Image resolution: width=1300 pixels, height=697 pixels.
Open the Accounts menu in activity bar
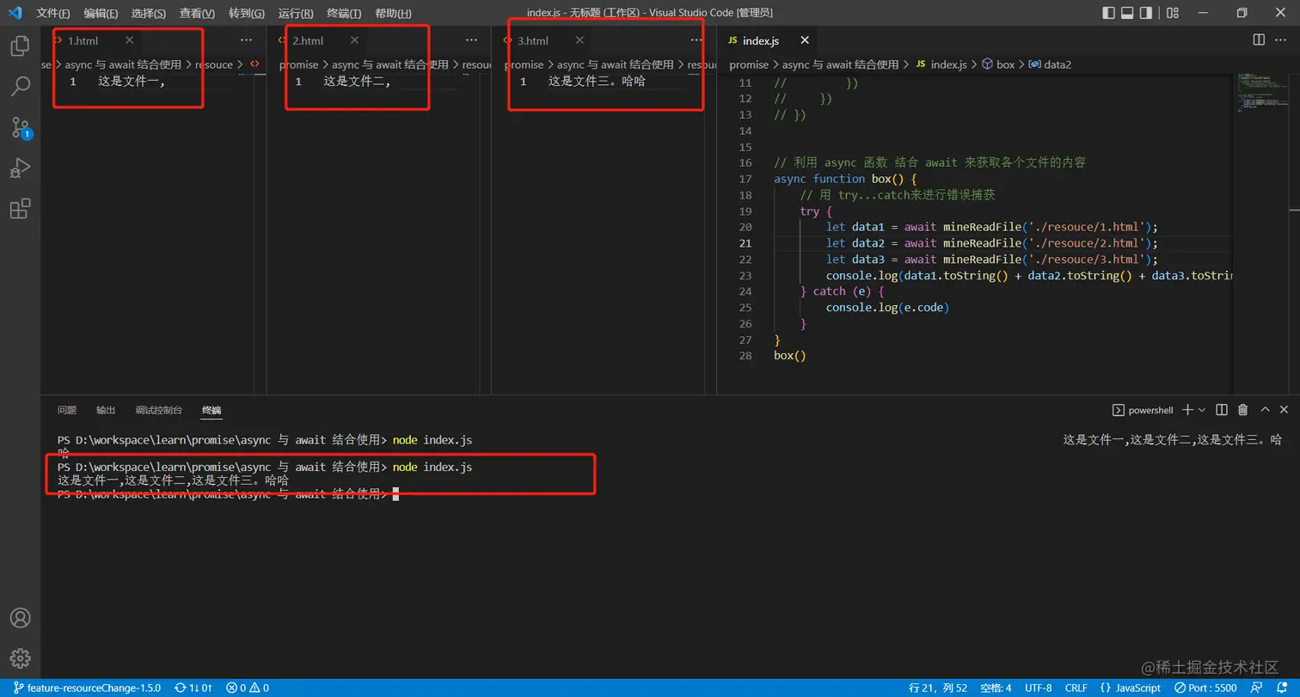point(20,618)
